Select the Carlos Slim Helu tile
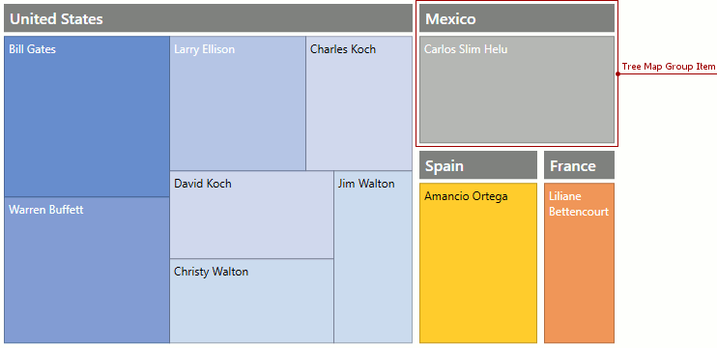The width and height of the screenshot is (717, 348). [517, 90]
